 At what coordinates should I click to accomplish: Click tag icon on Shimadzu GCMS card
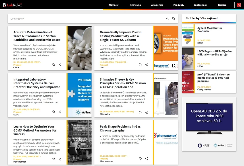[140, 113]
